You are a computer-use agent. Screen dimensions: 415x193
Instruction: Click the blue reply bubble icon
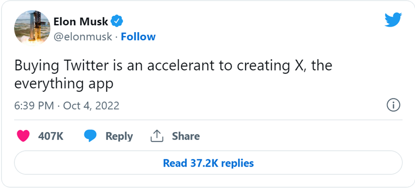(91, 136)
